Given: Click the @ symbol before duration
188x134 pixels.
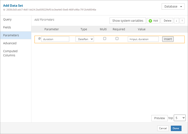Looking at the screenshot, I should tap(39, 39).
